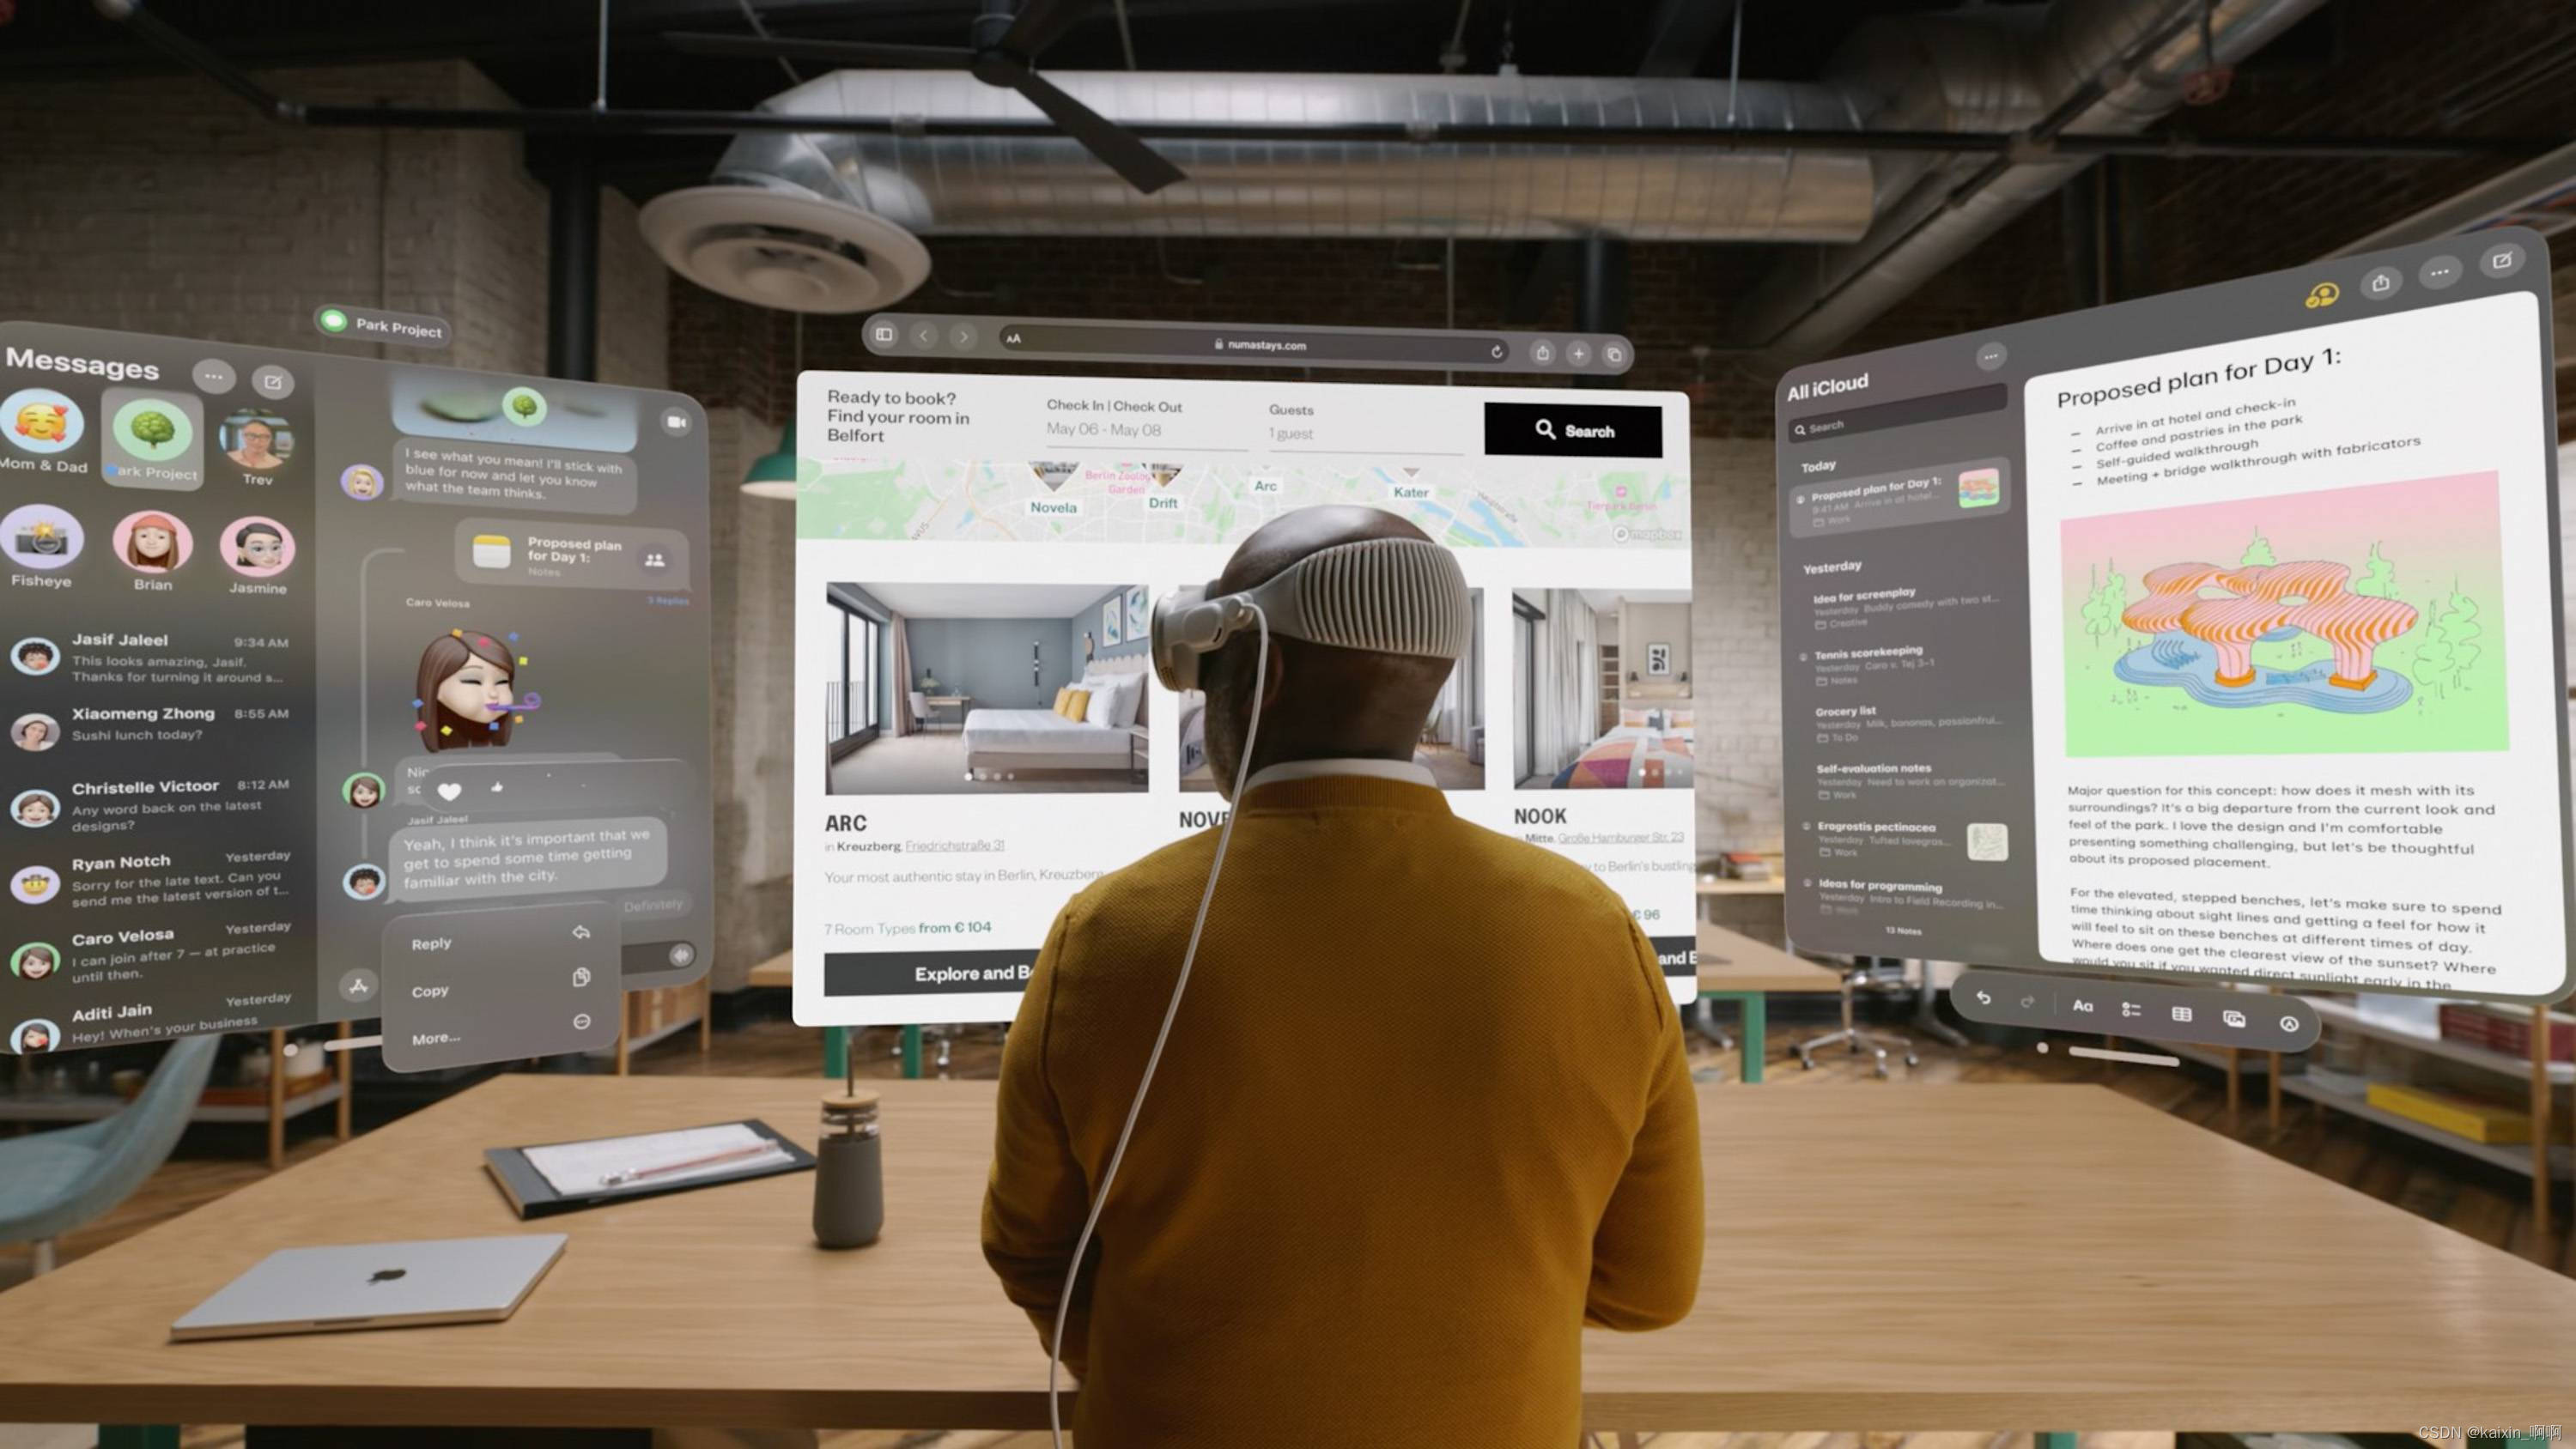The image size is (2576, 1449).
Task: Click the AA text settings in browser bar
Action: (x=1012, y=343)
